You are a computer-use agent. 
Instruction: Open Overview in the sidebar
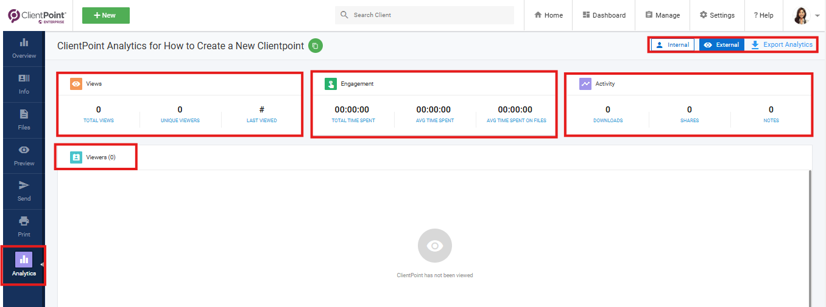24,49
